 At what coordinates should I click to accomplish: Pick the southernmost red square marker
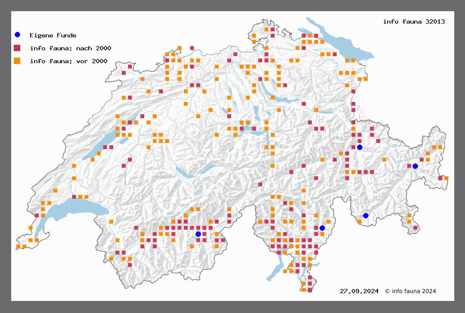[310, 290]
